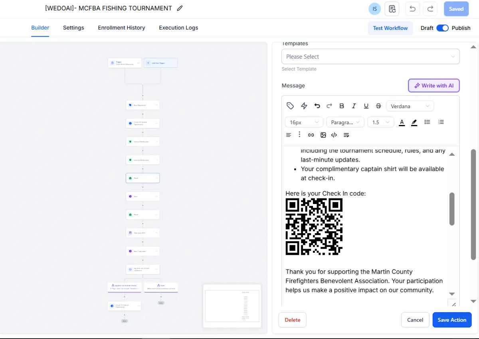Open the Enrollment History tab
The image size is (479, 339).
pos(121,28)
